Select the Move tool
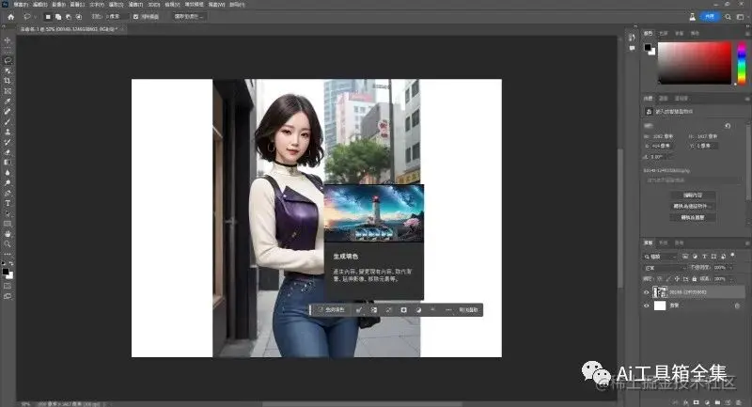 (x=8, y=40)
